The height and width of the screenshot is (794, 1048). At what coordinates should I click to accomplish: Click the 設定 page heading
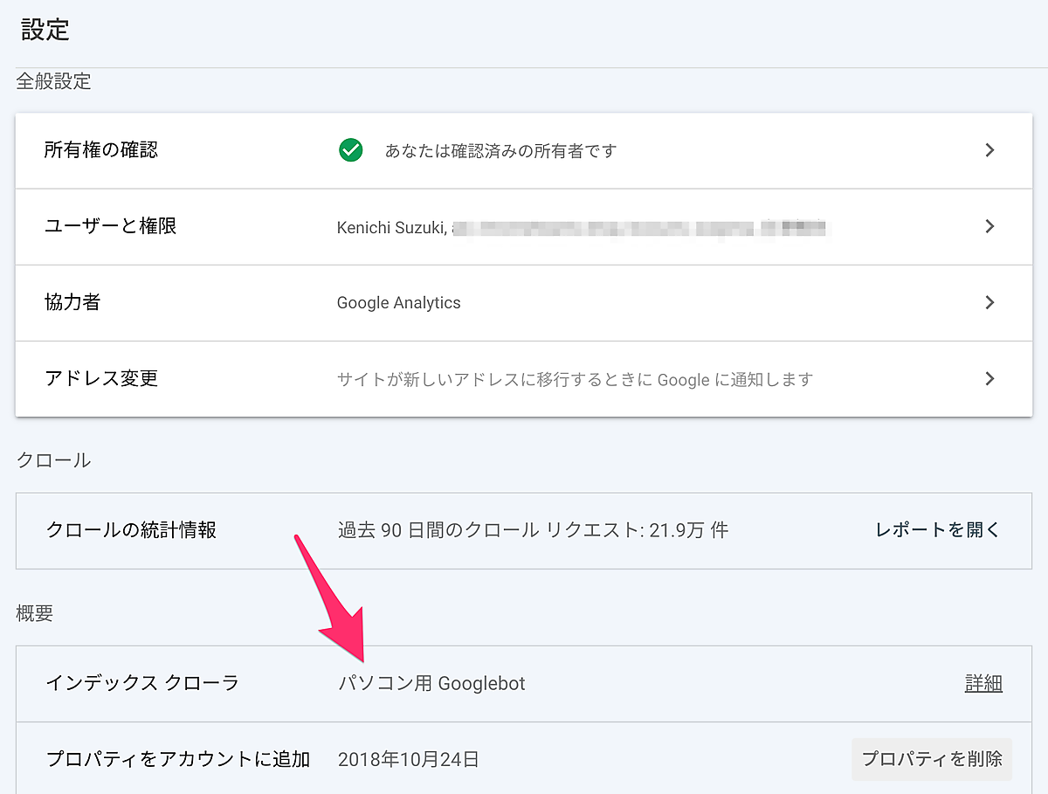45,30
